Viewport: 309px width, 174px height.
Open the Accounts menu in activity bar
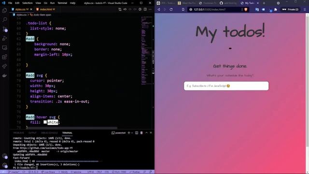tap(4, 156)
